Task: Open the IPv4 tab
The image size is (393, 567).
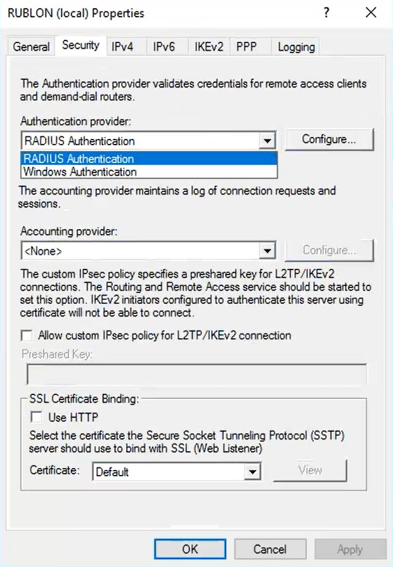Action: tap(122, 46)
